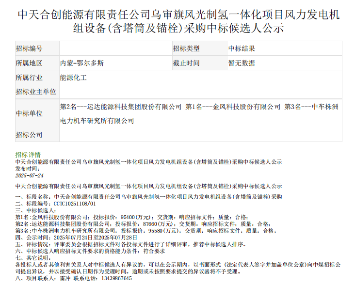
Task: Click the 四、公示时间 line
Action: pyautogui.click(x=76, y=238)
